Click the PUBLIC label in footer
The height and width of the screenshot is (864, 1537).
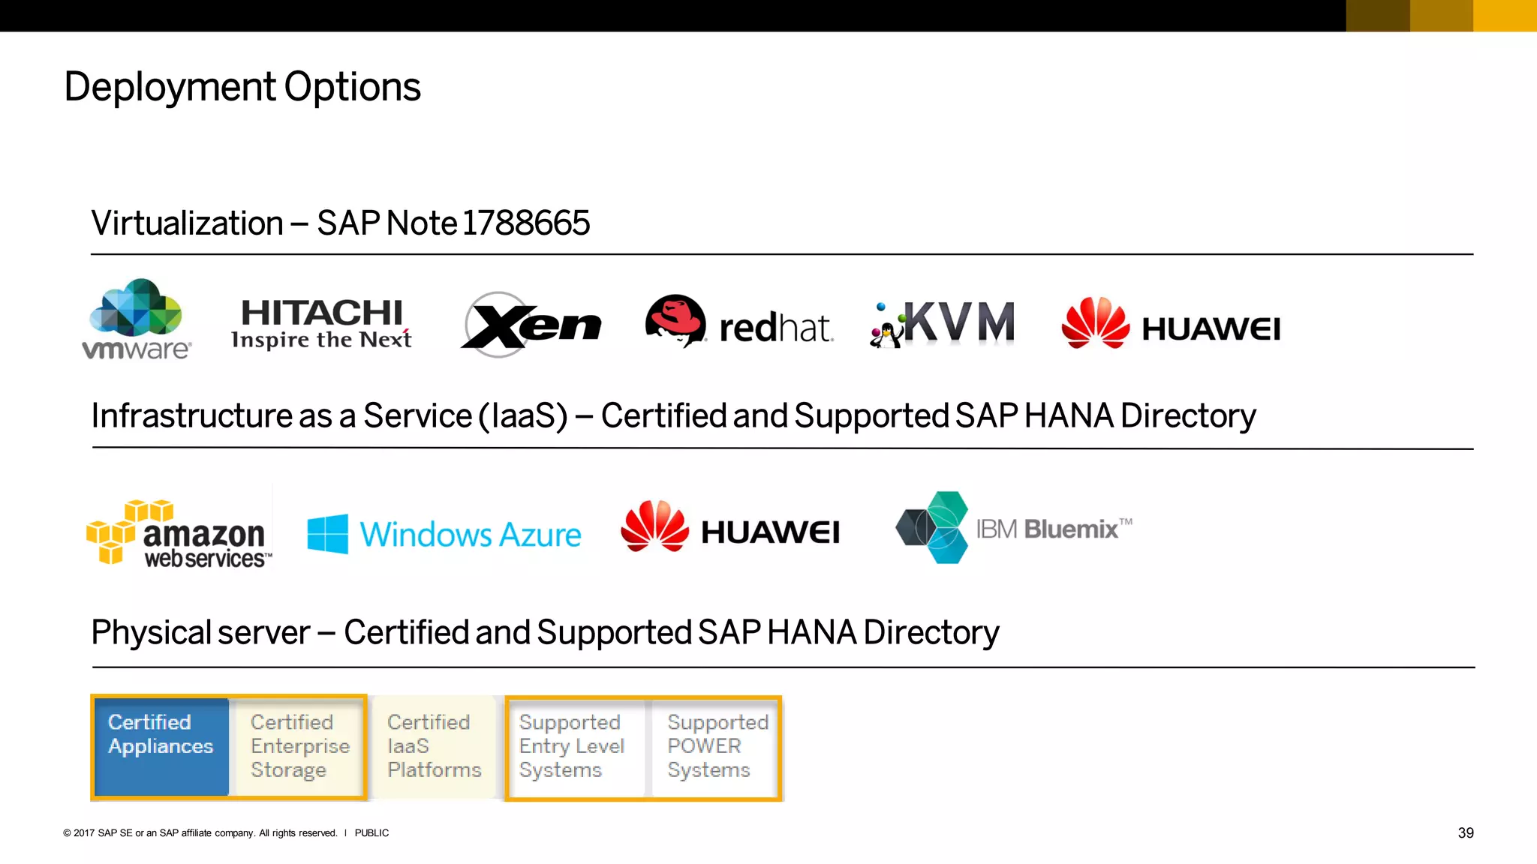click(371, 833)
